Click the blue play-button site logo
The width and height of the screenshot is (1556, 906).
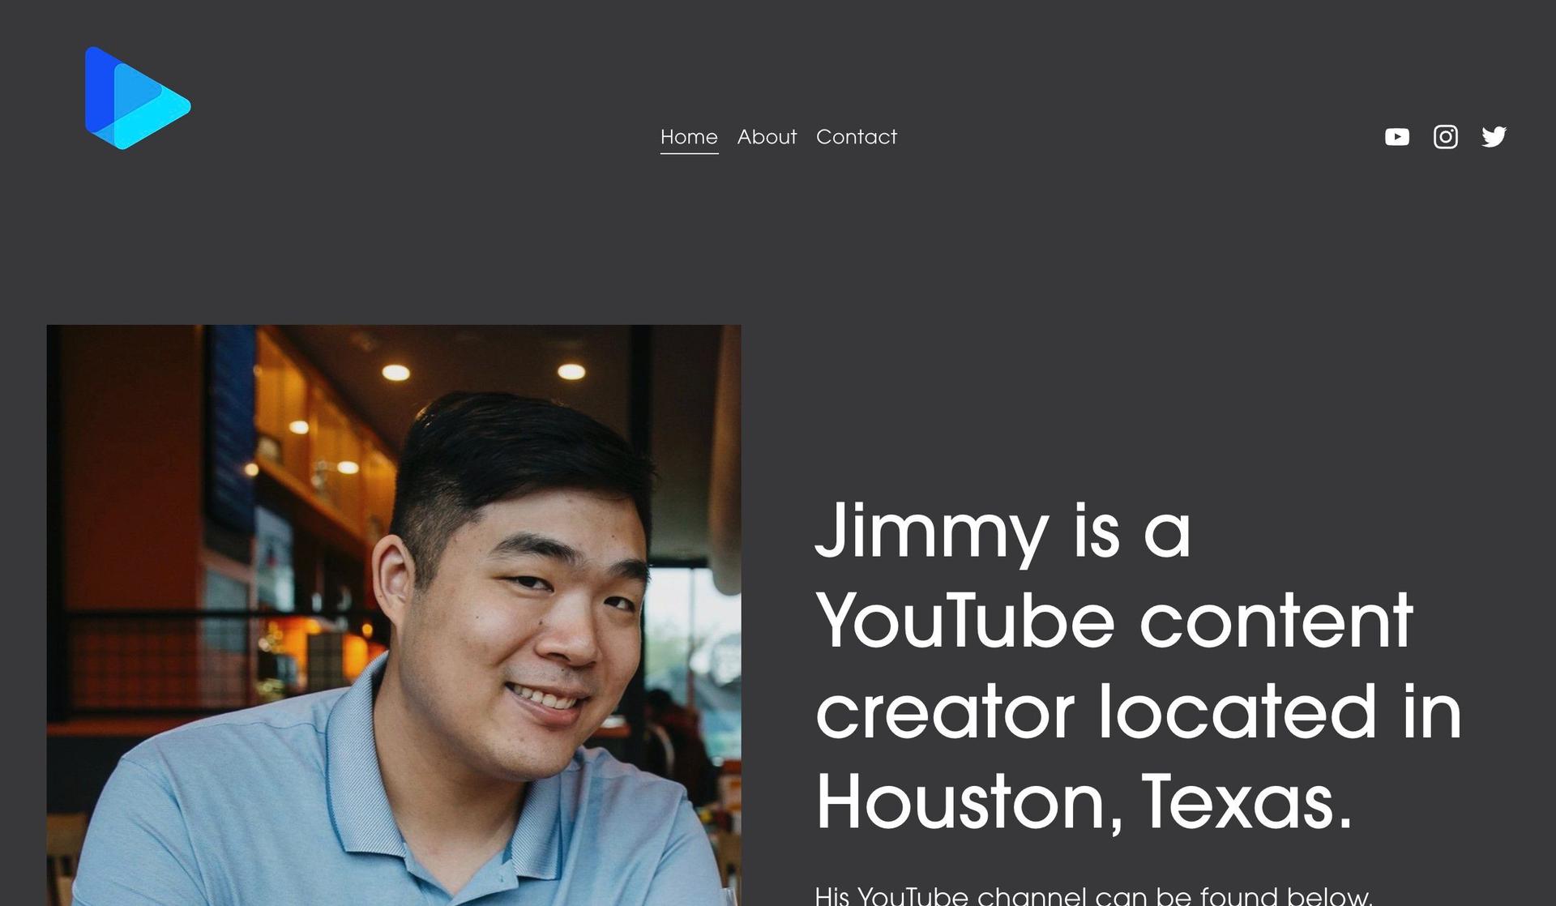tap(138, 98)
